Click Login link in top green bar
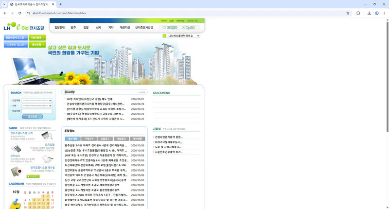Screen dimensions: 389x209 [172, 21]
